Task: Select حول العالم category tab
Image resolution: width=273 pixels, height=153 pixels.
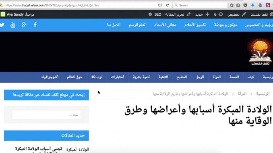Action: pyautogui.click(x=74, y=77)
